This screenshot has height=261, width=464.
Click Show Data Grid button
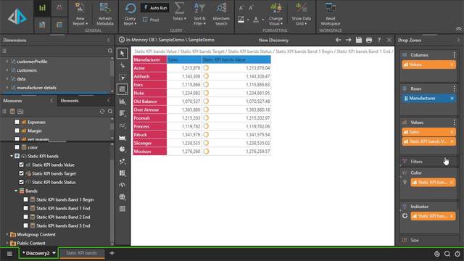pyautogui.click(x=302, y=14)
